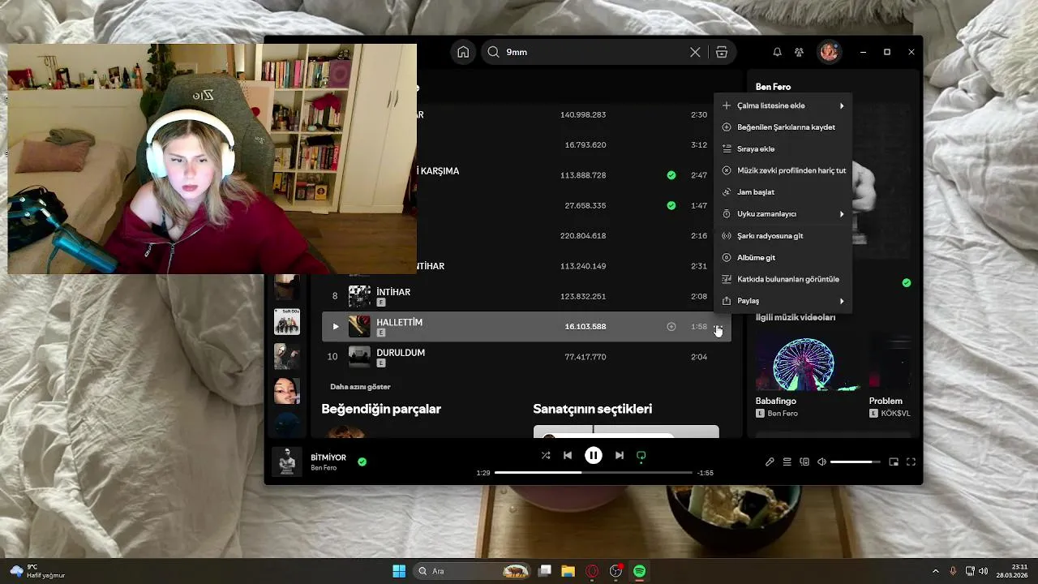
Task: Clear the 9mm search text
Action: (695, 52)
